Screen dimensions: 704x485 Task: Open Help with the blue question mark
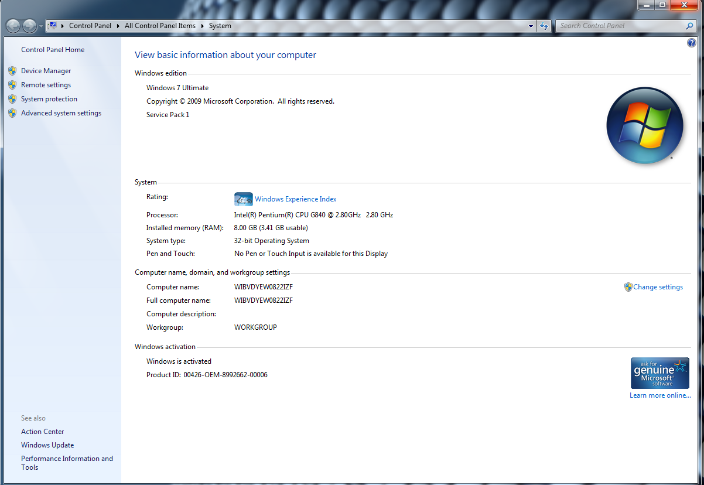click(692, 43)
